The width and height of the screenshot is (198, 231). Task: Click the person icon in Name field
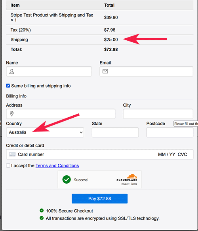click(x=11, y=71)
